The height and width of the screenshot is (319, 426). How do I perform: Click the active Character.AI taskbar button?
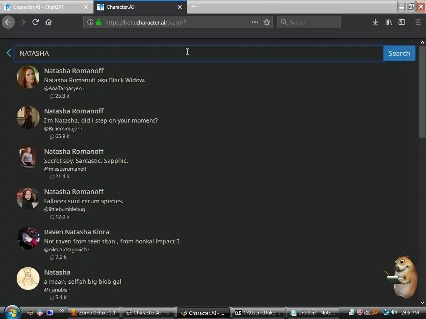pyautogui.click(x=203, y=313)
